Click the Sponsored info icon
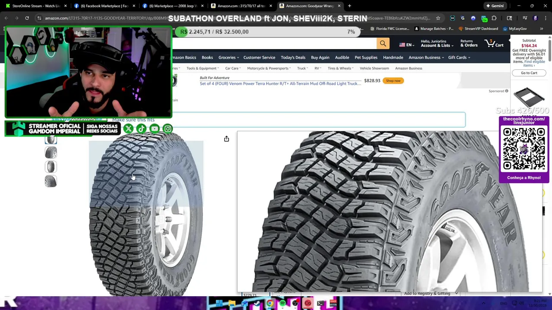Viewport: 552px width, 310px height. (507, 91)
